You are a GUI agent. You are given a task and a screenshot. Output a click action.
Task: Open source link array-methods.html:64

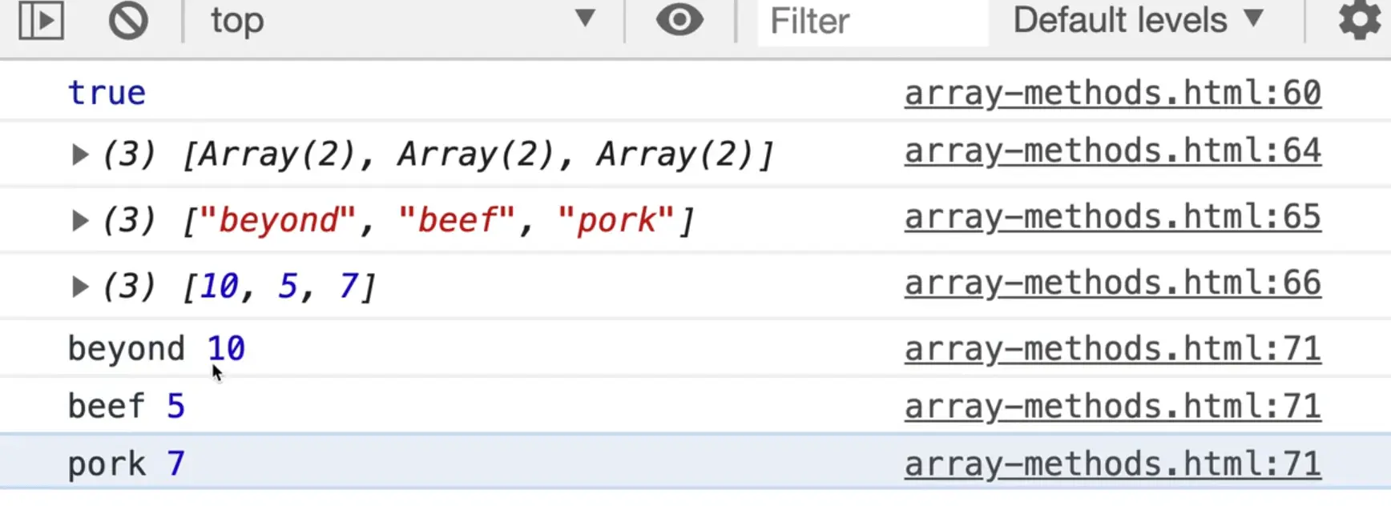[x=1112, y=151]
